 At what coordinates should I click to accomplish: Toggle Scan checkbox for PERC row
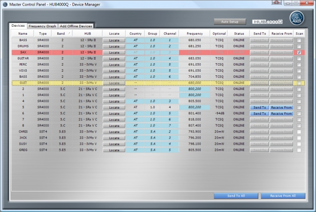[x=299, y=65]
